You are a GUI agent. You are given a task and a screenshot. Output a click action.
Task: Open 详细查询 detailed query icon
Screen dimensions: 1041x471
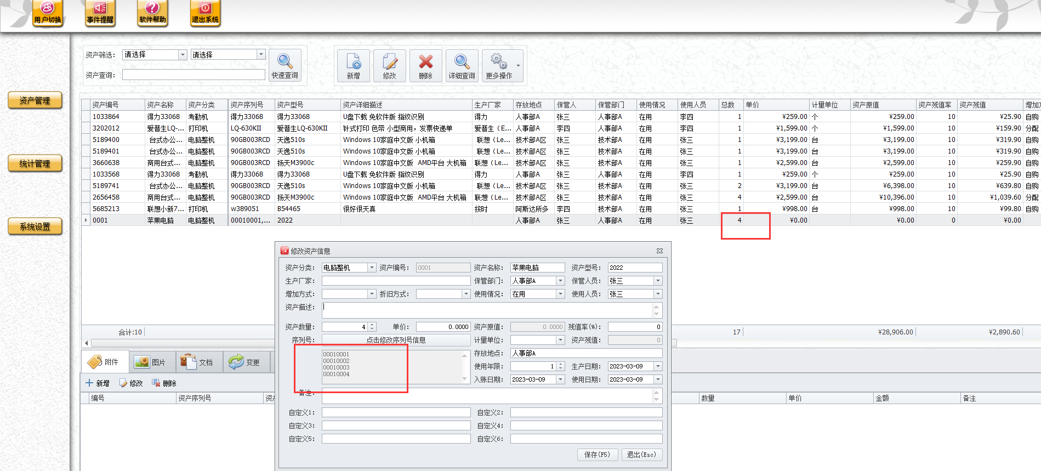pyautogui.click(x=462, y=66)
